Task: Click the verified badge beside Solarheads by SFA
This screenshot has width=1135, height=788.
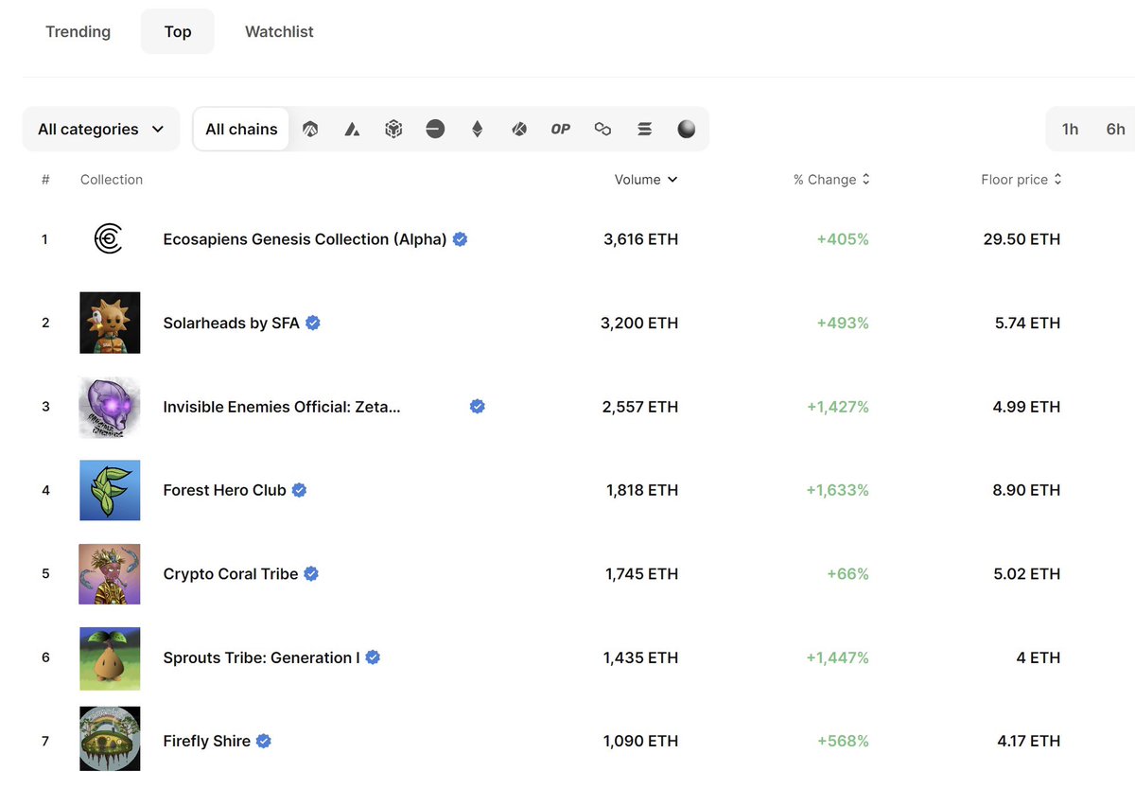Action: point(312,323)
